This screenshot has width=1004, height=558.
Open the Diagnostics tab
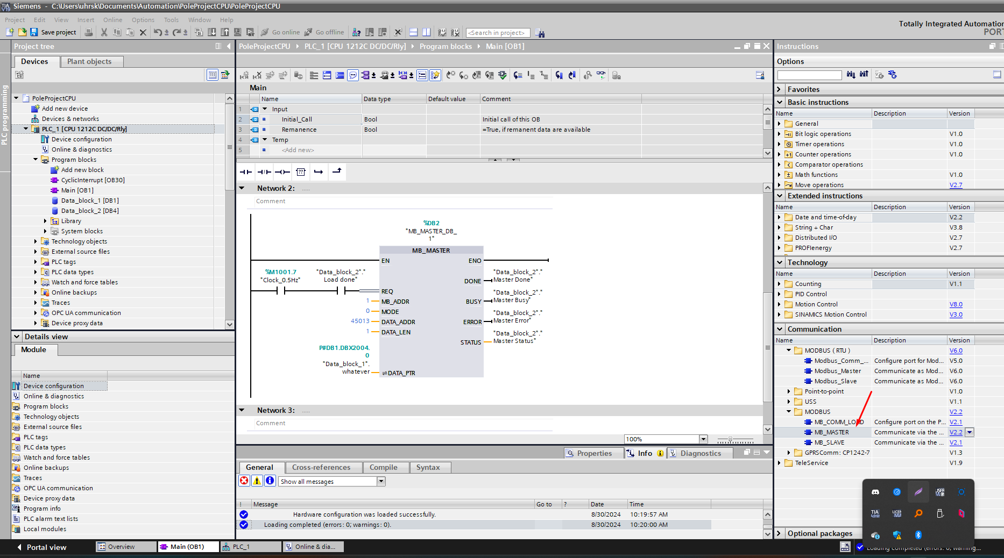pos(701,453)
